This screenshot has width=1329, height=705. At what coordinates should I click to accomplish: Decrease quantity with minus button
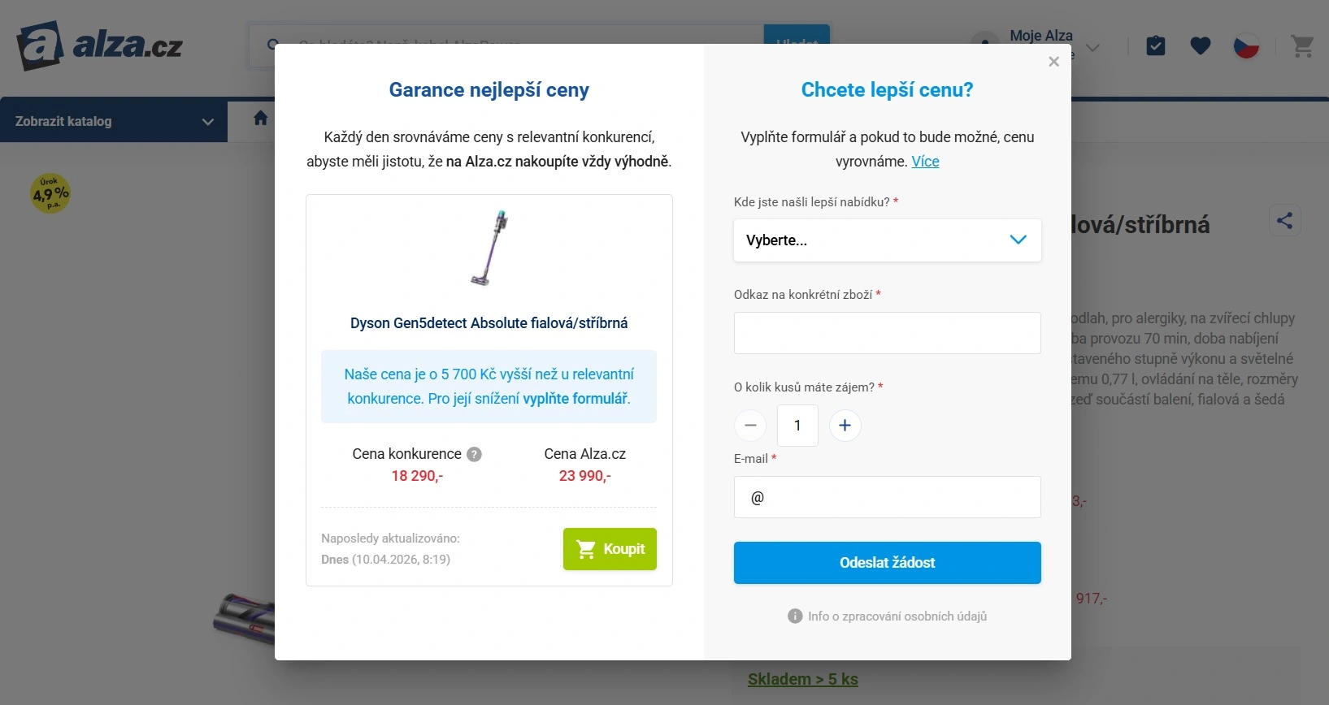click(750, 426)
